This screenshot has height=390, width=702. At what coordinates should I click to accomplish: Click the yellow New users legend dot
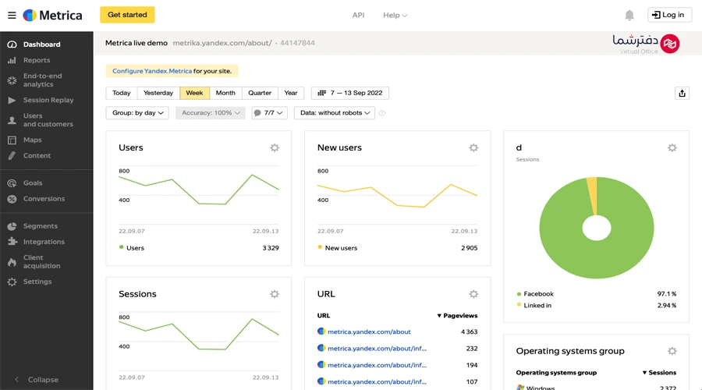pos(320,247)
